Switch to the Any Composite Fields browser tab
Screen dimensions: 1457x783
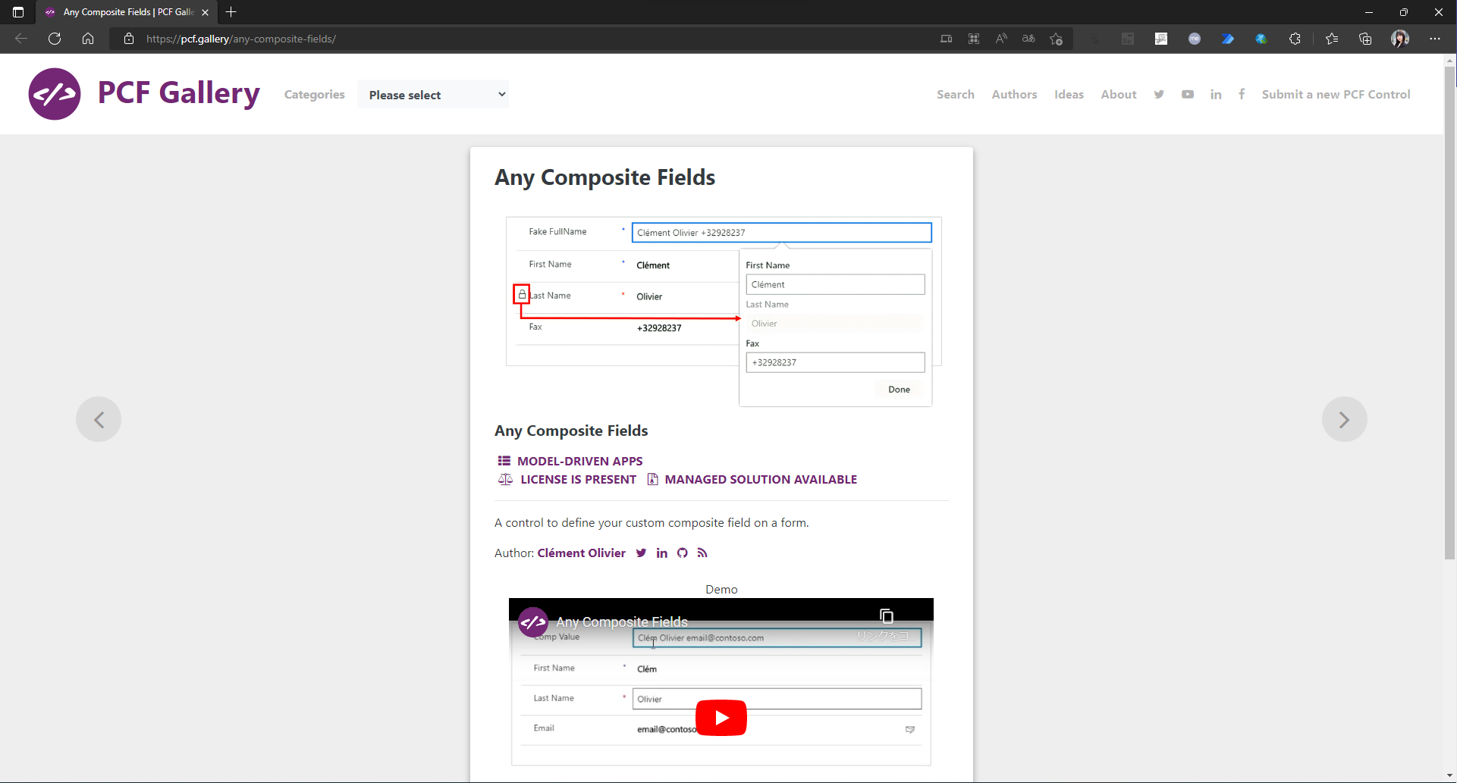[x=121, y=12]
